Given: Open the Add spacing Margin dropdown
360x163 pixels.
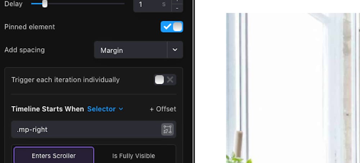Looking at the screenshot, I should tap(139, 50).
